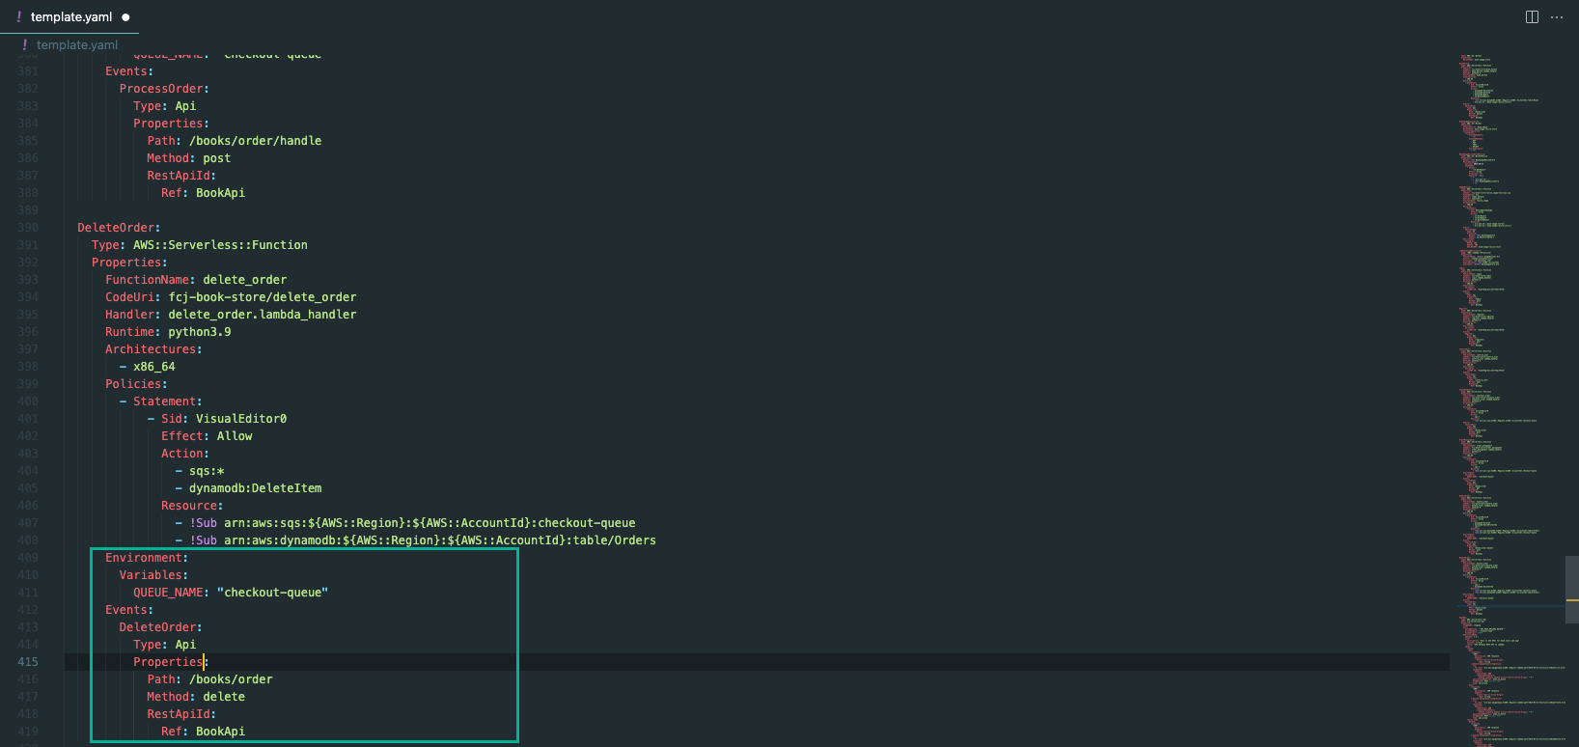Click line number 415 in gutter
The height and width of the screenshot is (747, 1579).
coord(28,662)
